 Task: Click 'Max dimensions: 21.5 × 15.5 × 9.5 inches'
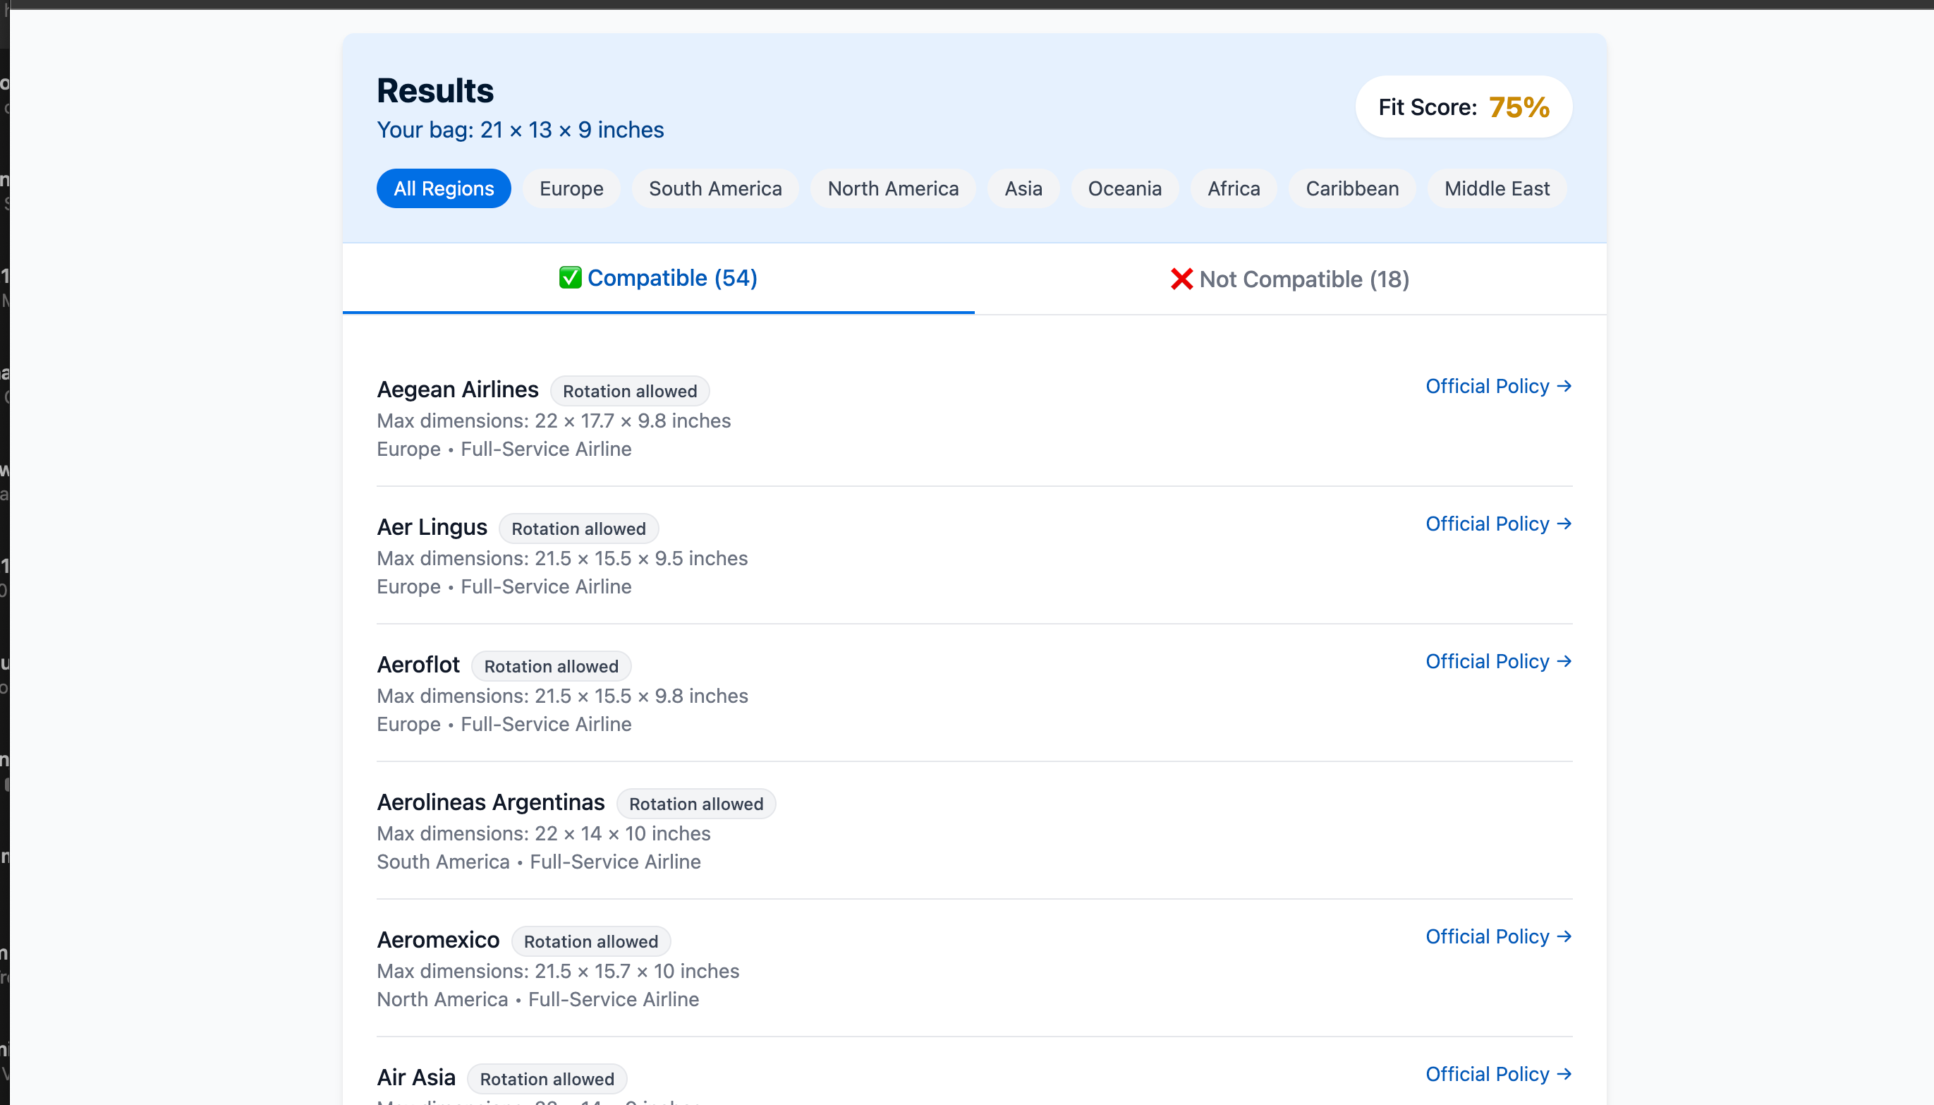tap(562, 558)
